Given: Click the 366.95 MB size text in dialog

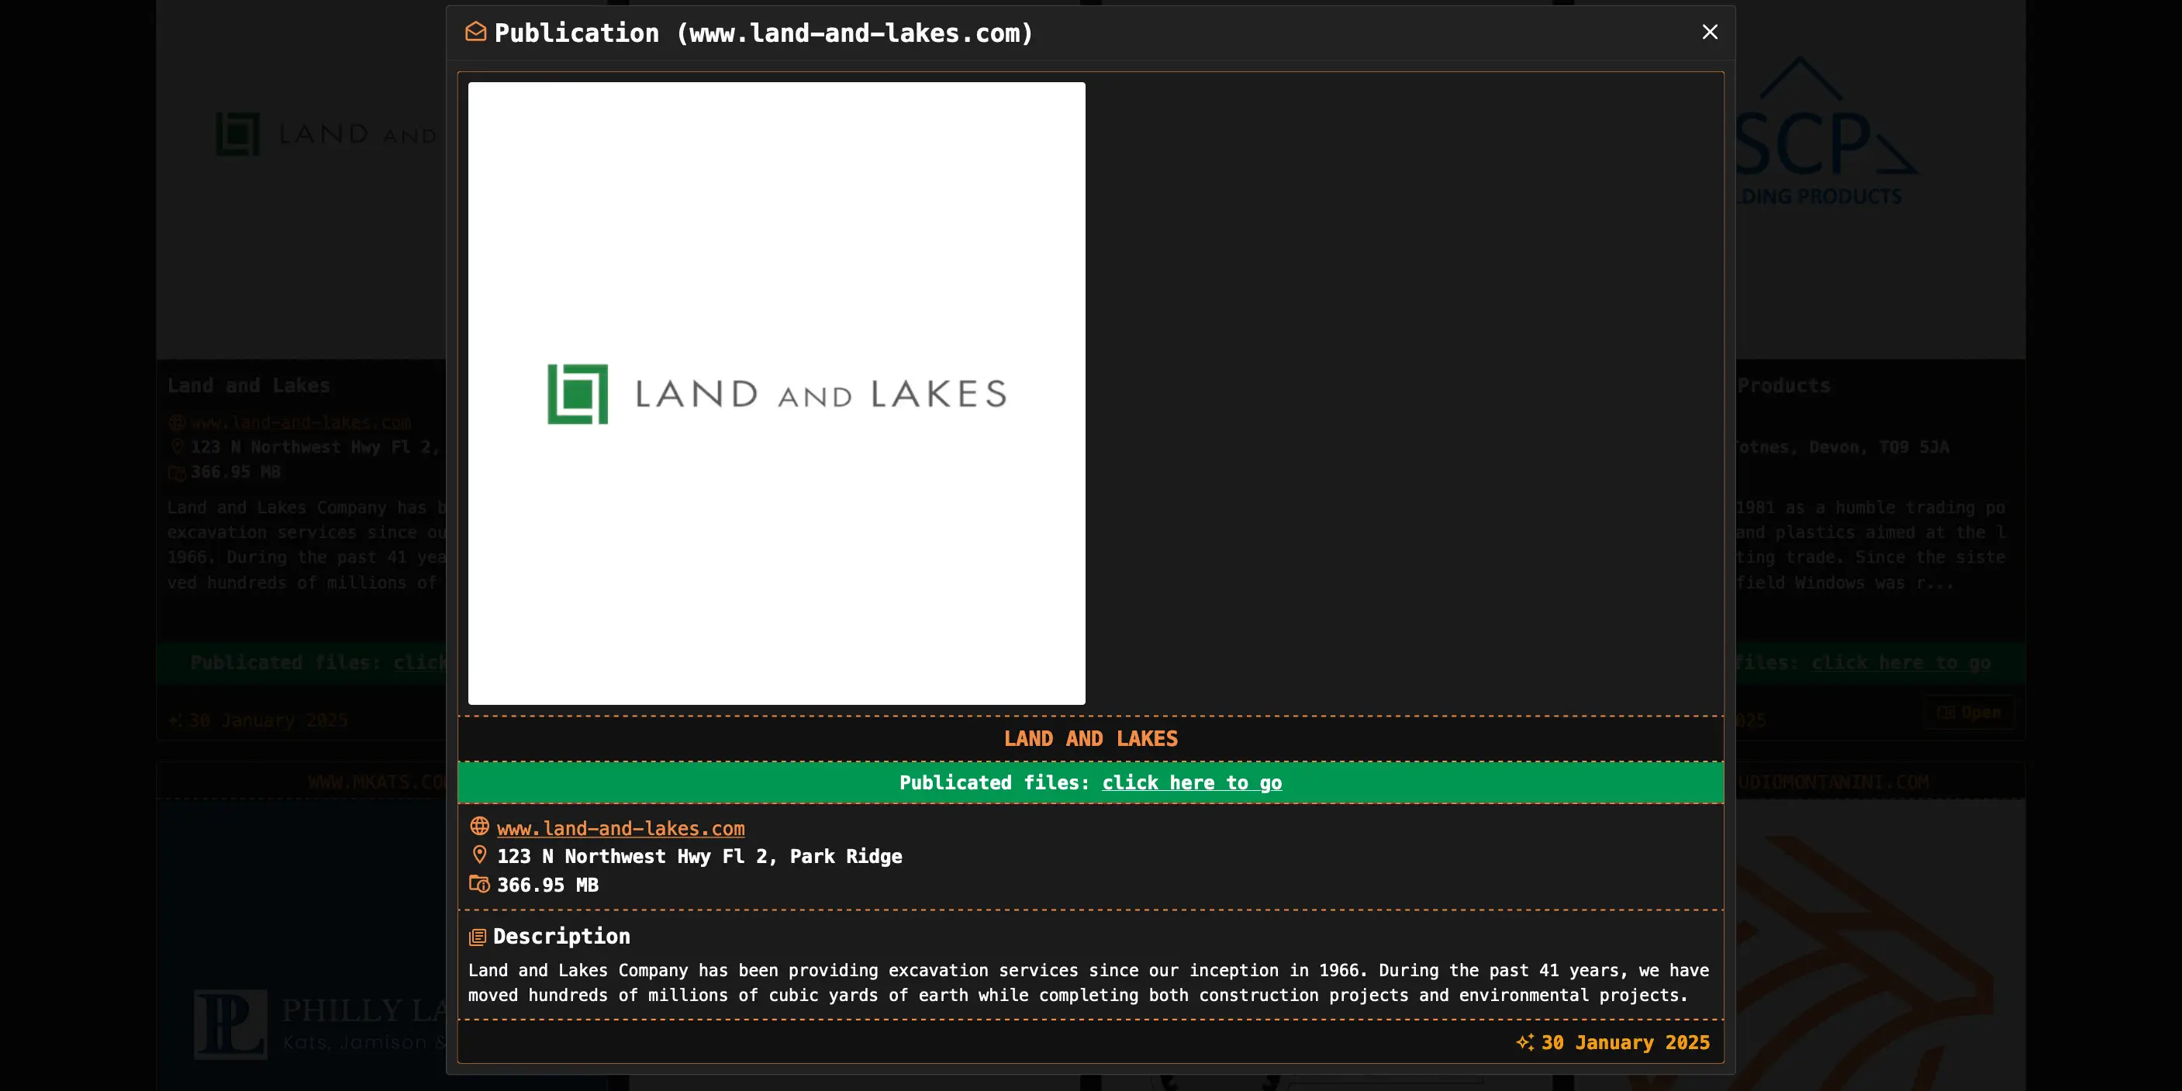Looking at the screenshot, I should [547, 886].
